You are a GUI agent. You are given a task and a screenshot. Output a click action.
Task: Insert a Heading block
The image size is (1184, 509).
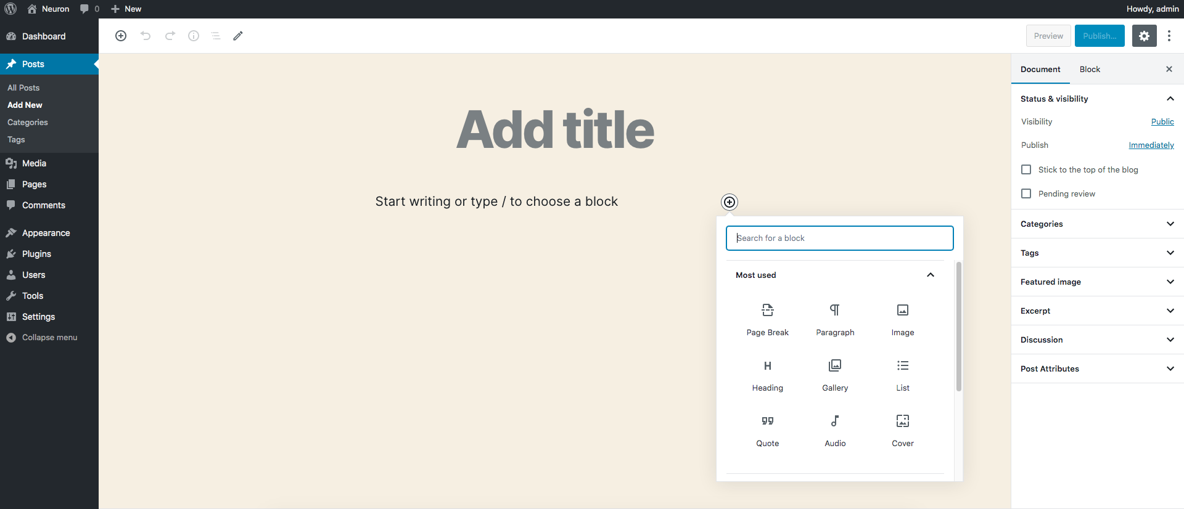click(x=767, y=375)
